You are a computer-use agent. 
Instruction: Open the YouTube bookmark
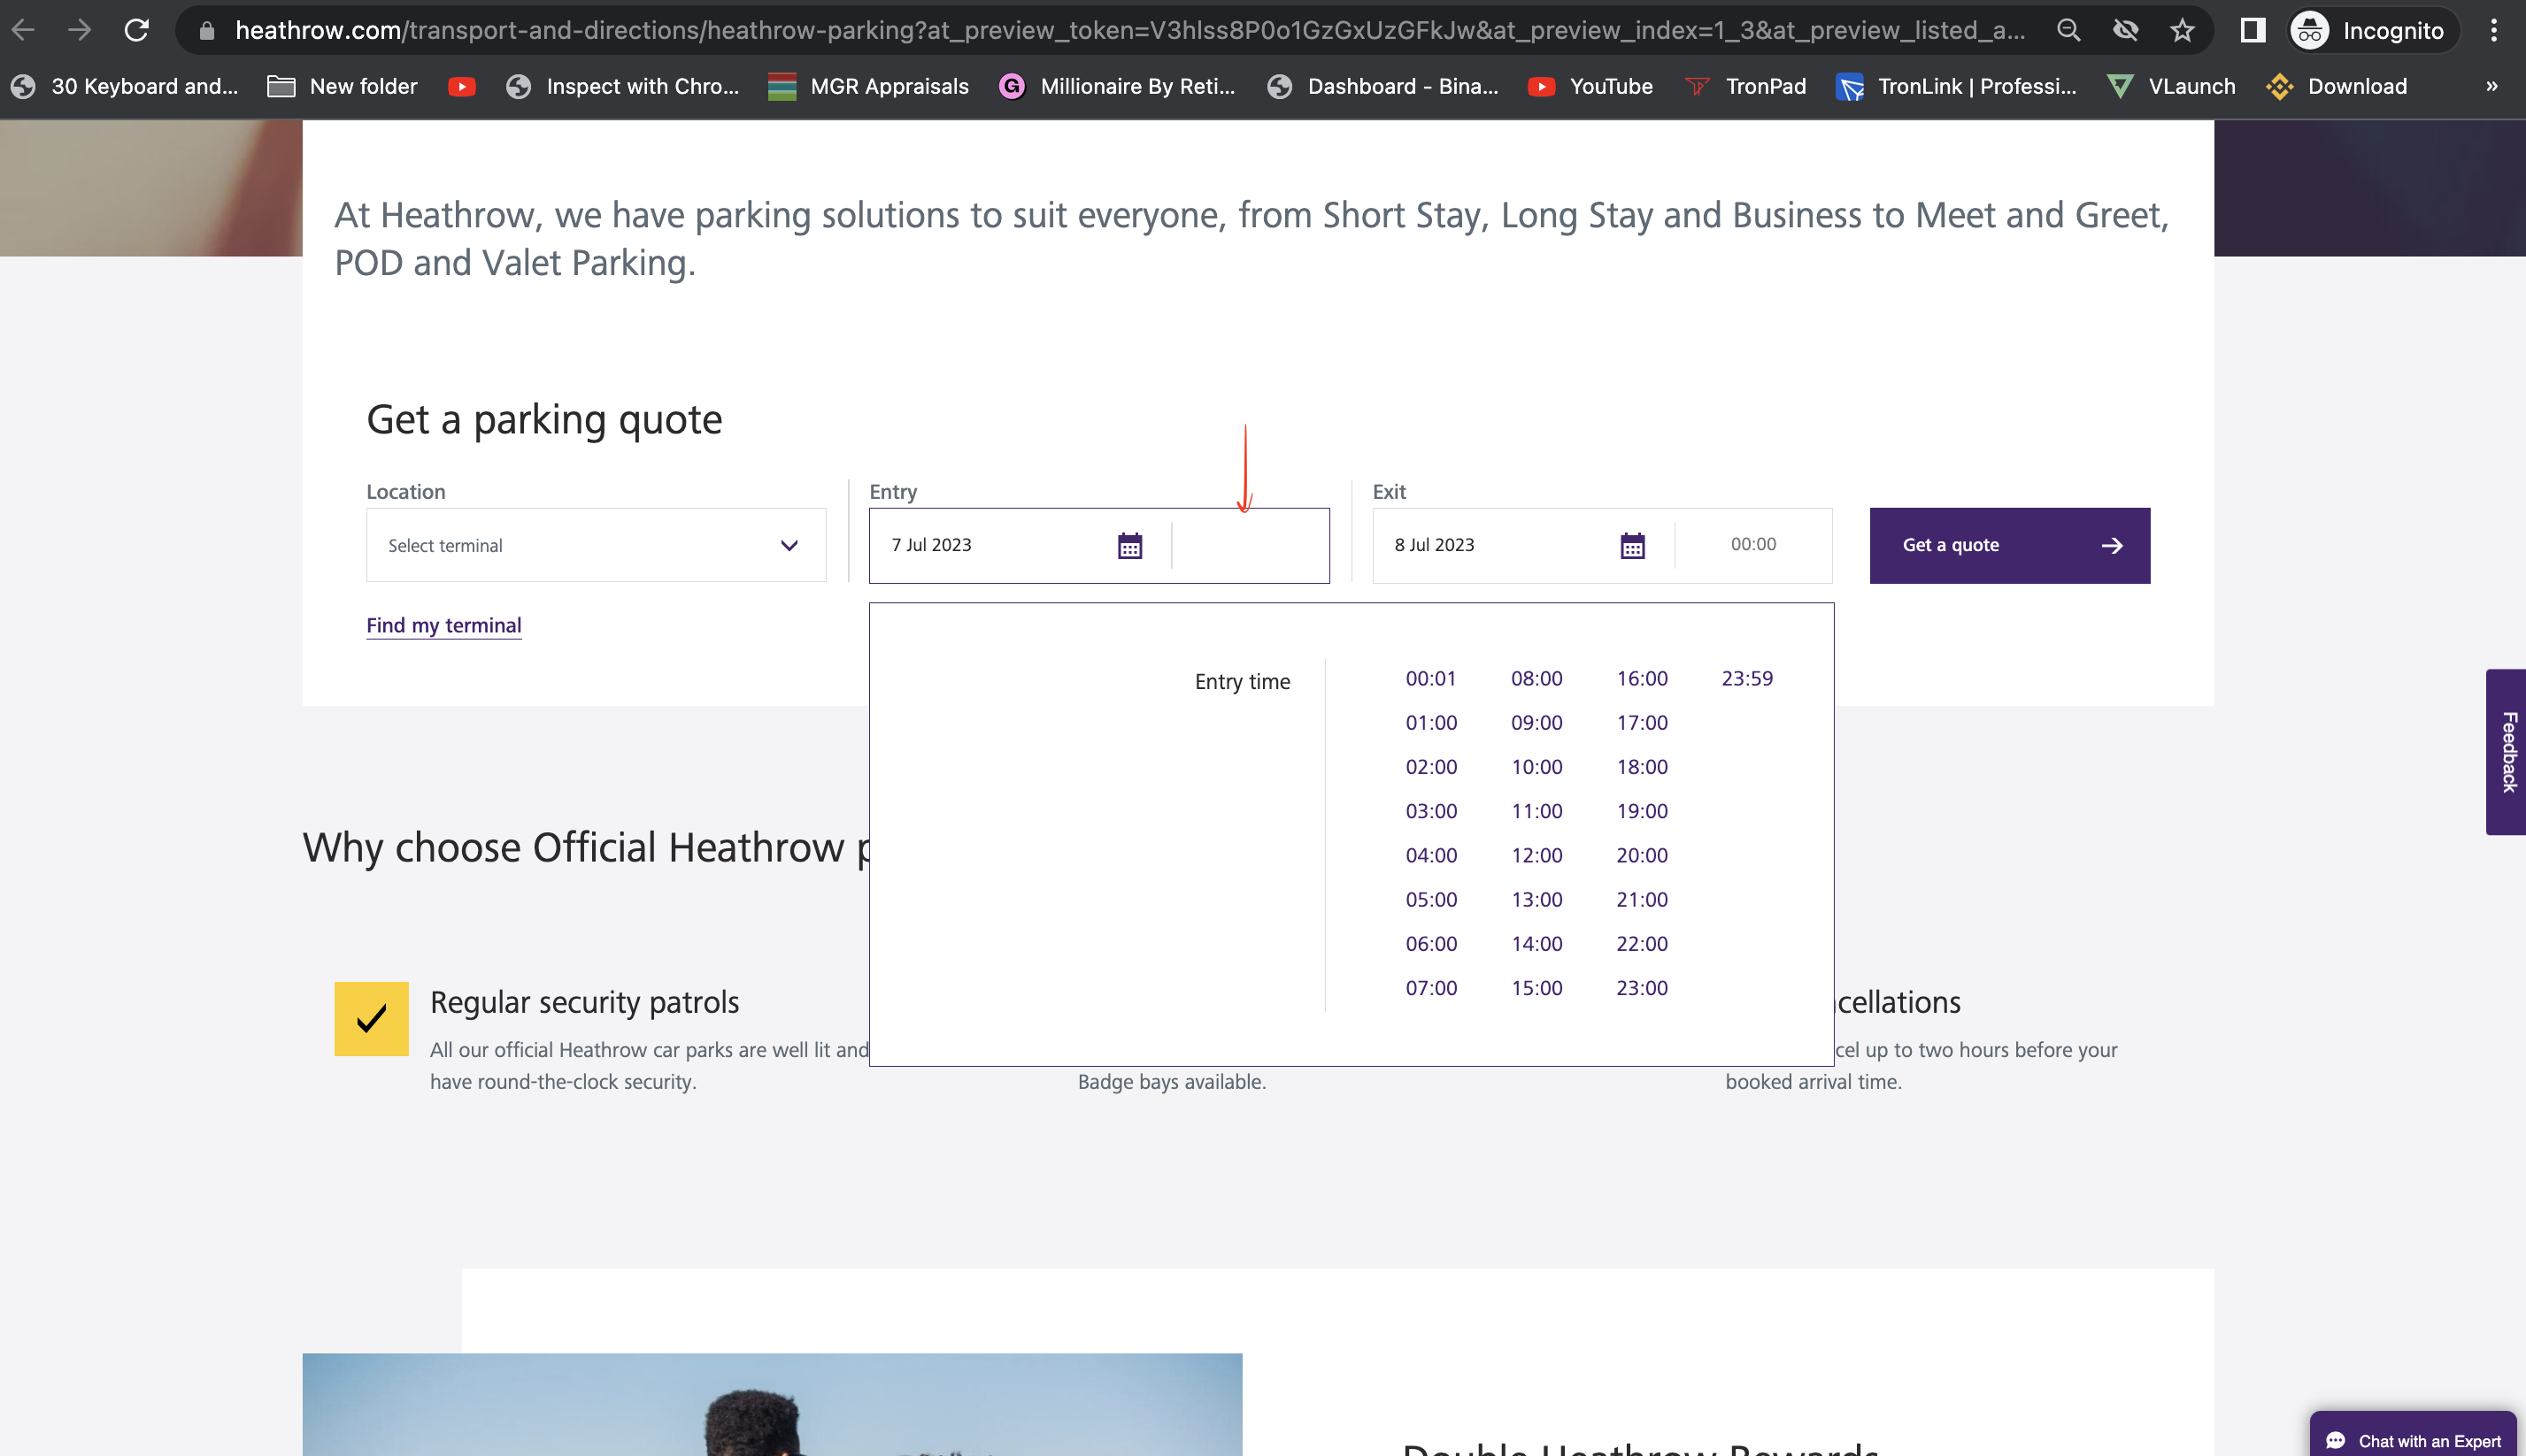[x=1590, y=86]
